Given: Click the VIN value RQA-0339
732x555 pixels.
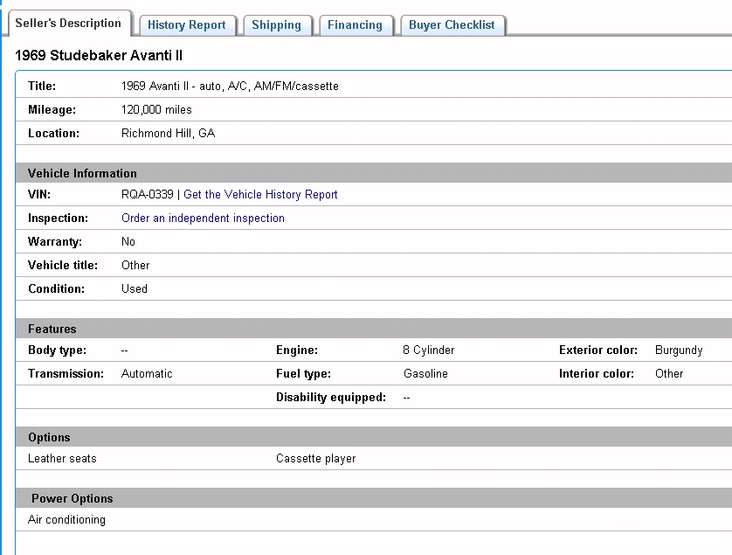Looking at the screenshot, I should click(147, 194).
